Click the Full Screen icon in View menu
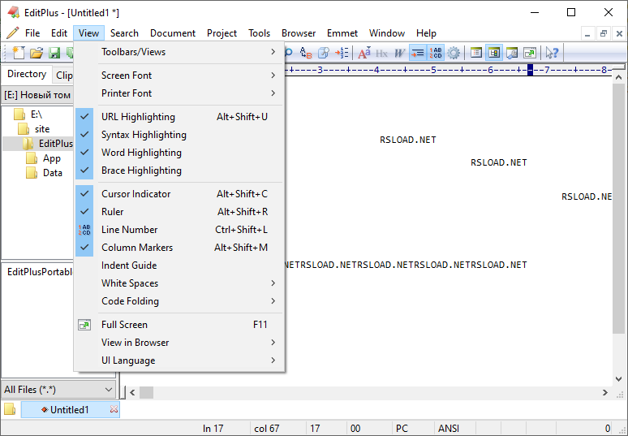The height and width of the screenshot is (436, 628). pyautogui.click(x=84, y=325)
